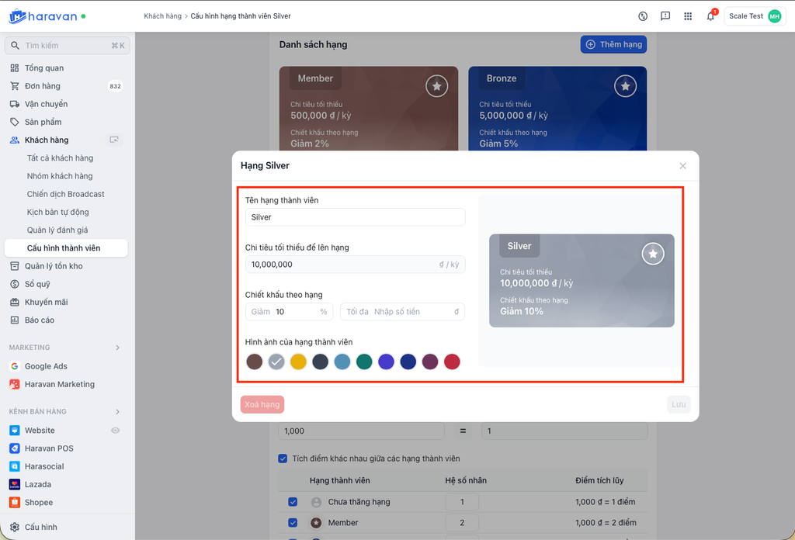The image size is (795, 540).
Task: Open Google Ads in sidebar
Action: 46,366
